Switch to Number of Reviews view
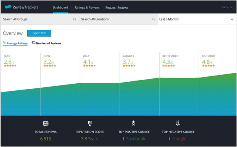This screenshot has width=237, height=147. click(46, 43)
